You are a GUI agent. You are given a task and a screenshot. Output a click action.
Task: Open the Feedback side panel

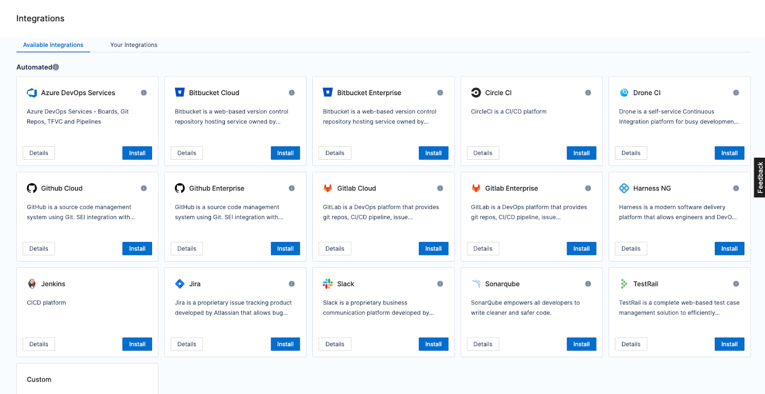point(760,177)
